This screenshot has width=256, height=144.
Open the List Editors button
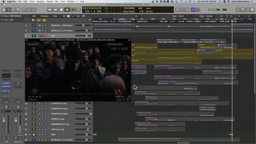(238, 10)
